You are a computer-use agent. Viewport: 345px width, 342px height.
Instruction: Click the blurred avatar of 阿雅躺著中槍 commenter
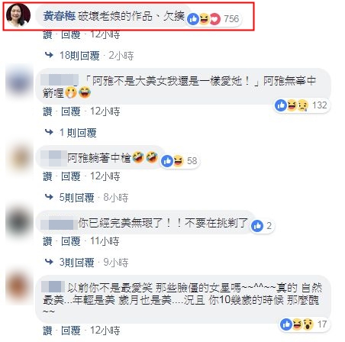pos(19,158)
